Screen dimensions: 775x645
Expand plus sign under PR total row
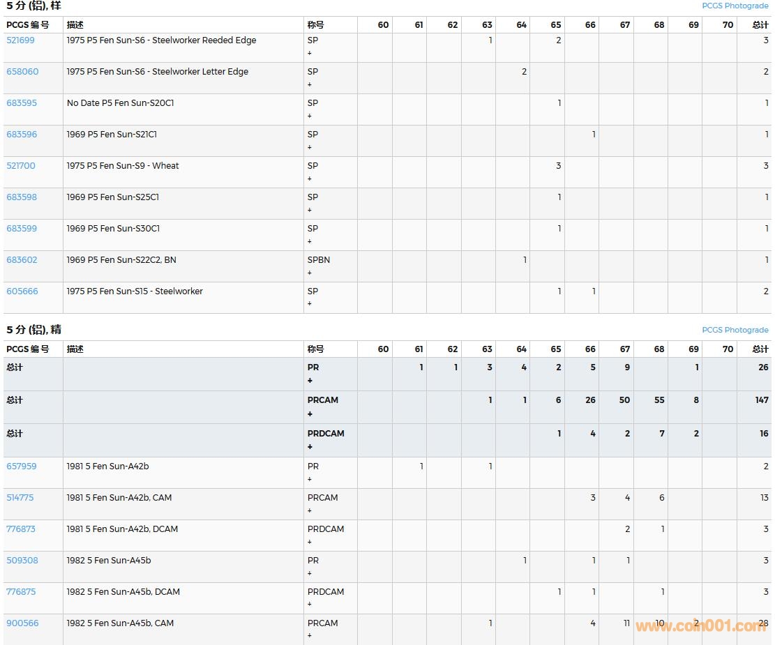pyautogui.click(x=310, y=381)
